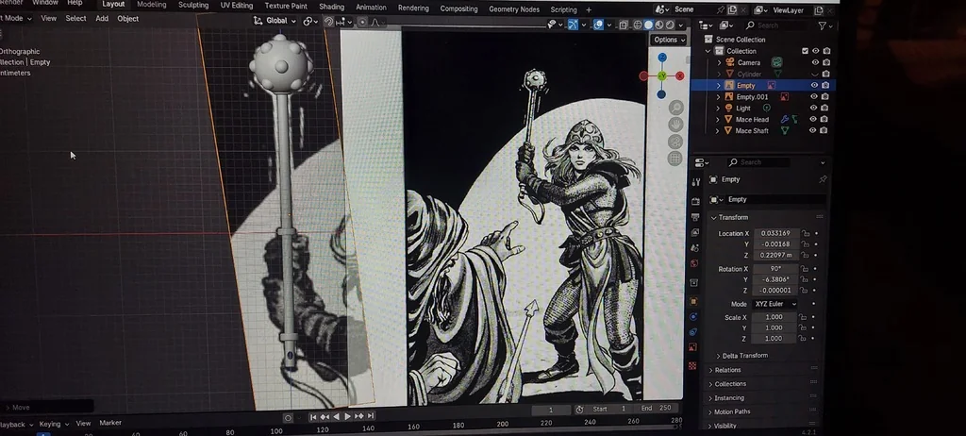Switch orthographic/perspective grid gizmo
Screen dimensions: 966x436
coord(675,159)
